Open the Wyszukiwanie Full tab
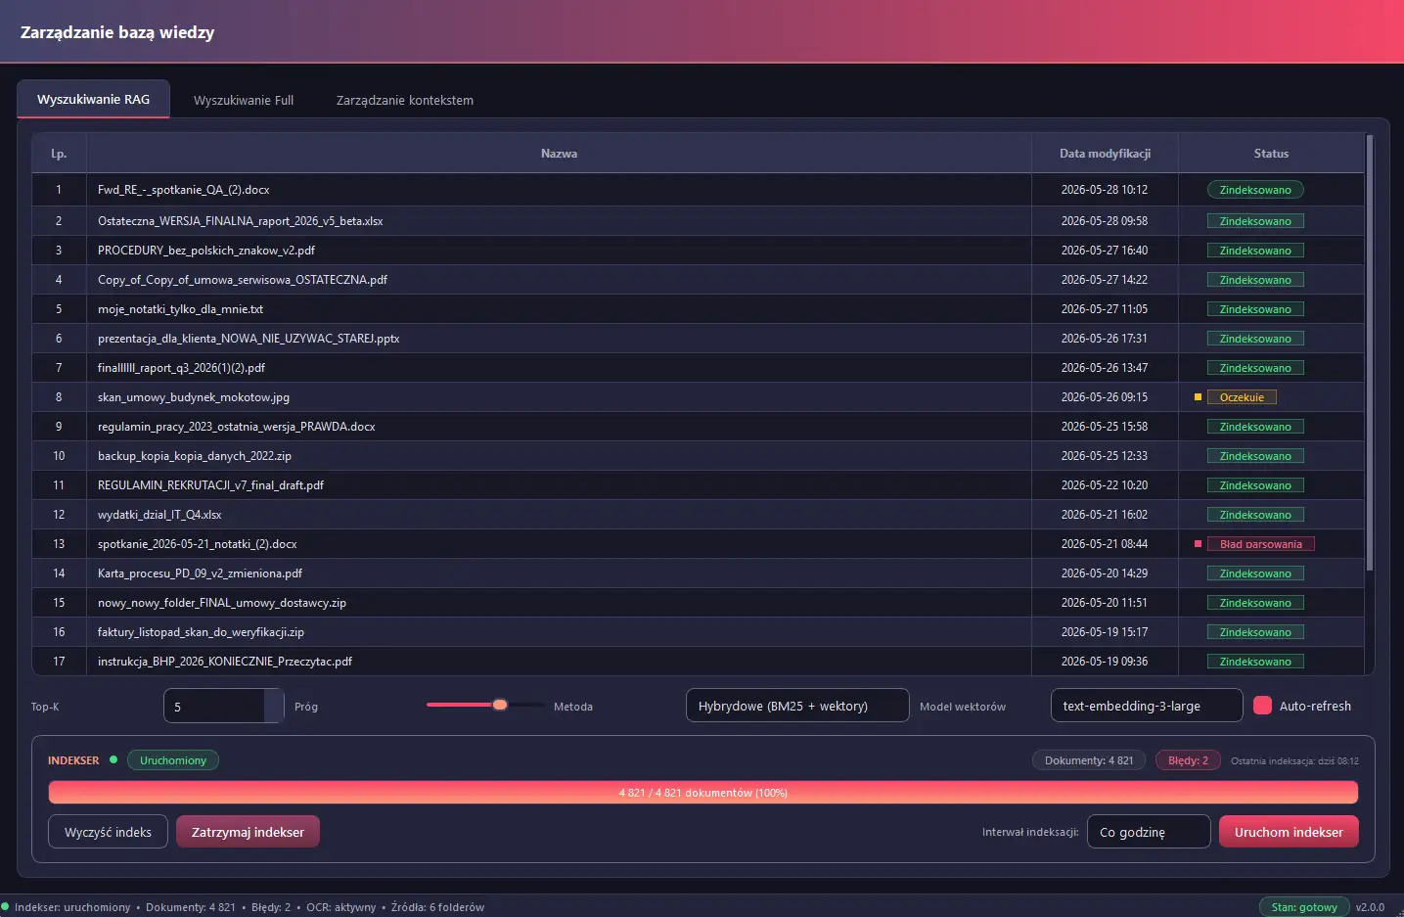Screen dimensions: 1404x917 pyautogui.click(x=244, y=100)
